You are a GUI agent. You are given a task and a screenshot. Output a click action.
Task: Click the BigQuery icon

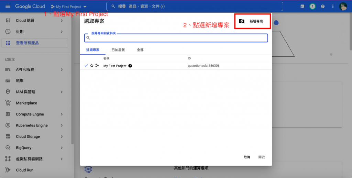point(8,148)
